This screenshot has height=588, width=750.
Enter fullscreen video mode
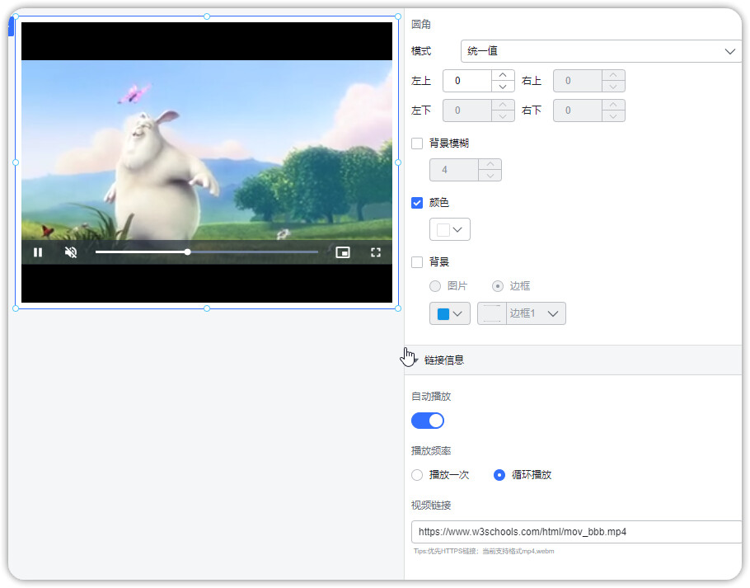pos(376,252)
